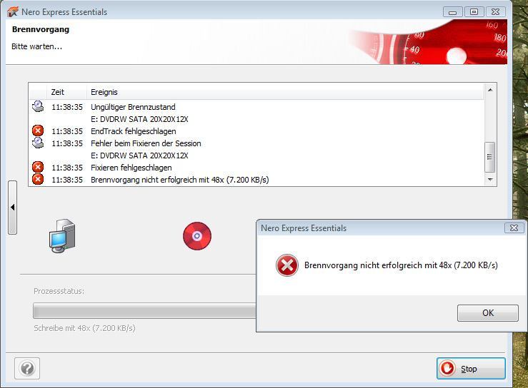Click the red error icon in dialog
Viewport: 528px width, 388px height.
[x=287, y=265]
